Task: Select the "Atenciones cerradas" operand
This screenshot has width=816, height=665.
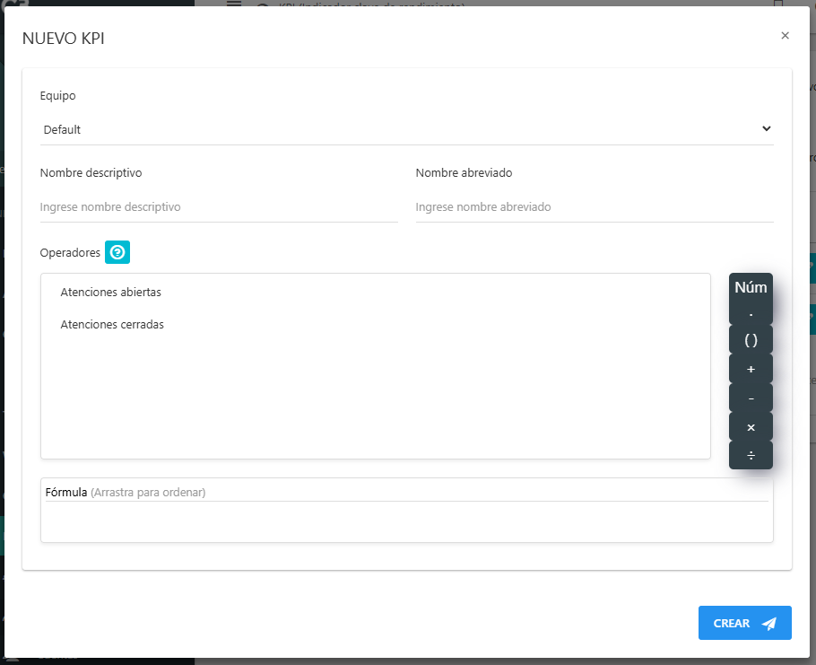Action: click(111, 324)
